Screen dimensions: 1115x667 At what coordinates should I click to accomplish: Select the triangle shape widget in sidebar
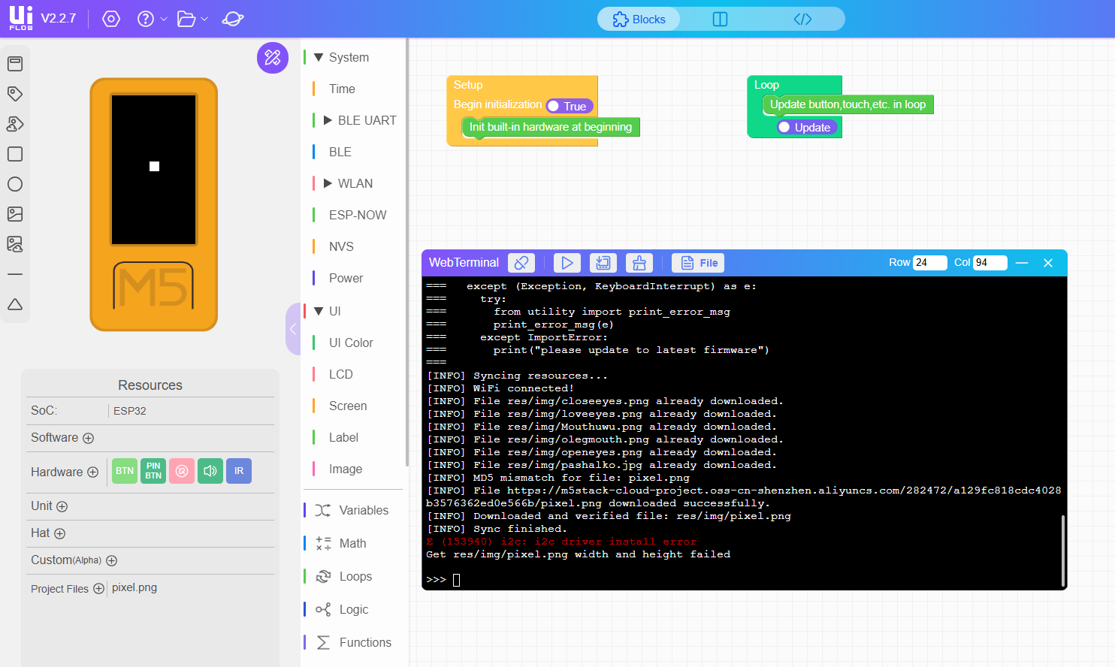coord(15,304)
